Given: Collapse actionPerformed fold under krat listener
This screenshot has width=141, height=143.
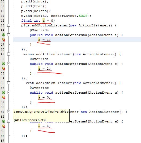Looking at the screenshot, I should point(8,93).
